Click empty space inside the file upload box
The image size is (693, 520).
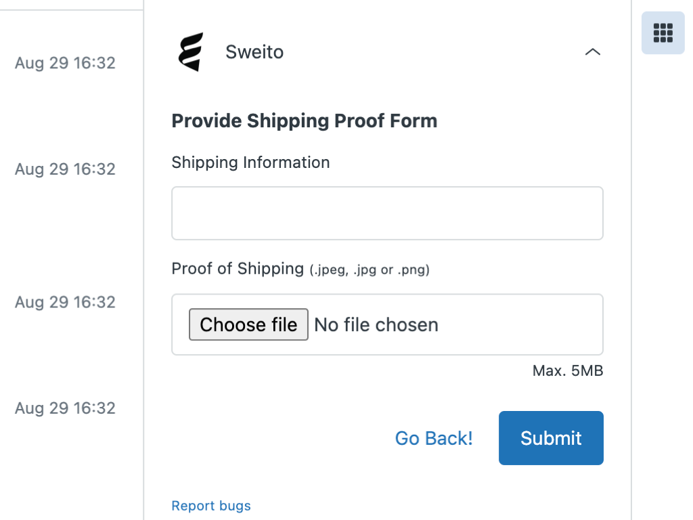(x=521, y=325)
